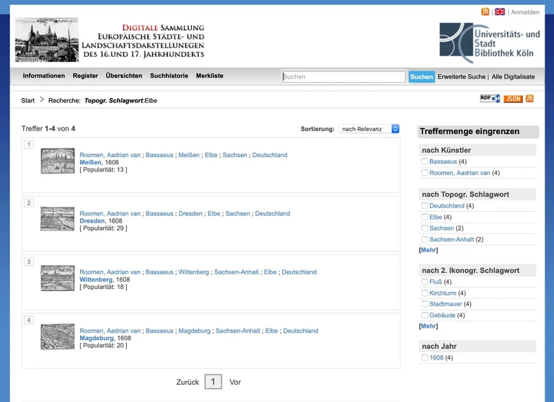Click the city engraving logo in header
This screenshot has height=402, width=554.
click(x=47, y=40)
